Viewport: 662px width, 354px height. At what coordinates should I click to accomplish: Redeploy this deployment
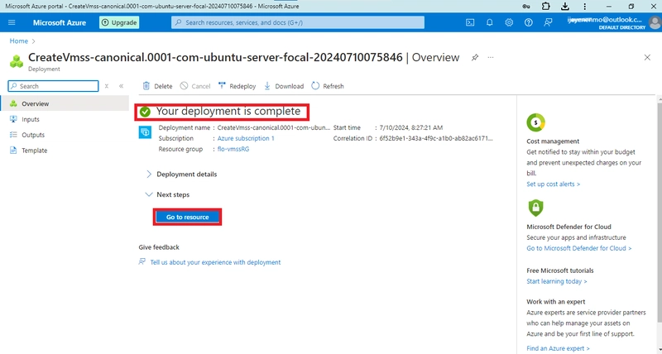click(x=237, y=86)
